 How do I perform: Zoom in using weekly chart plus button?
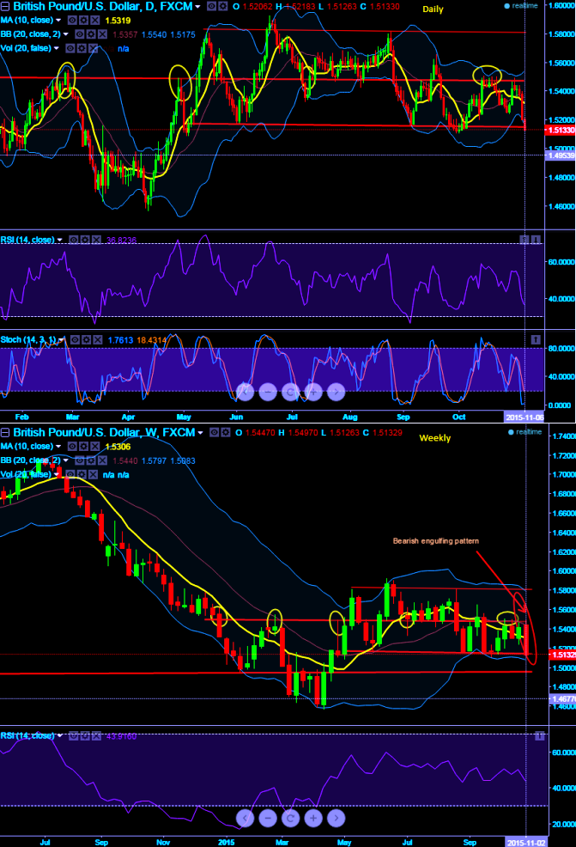[x=313, y=817]
